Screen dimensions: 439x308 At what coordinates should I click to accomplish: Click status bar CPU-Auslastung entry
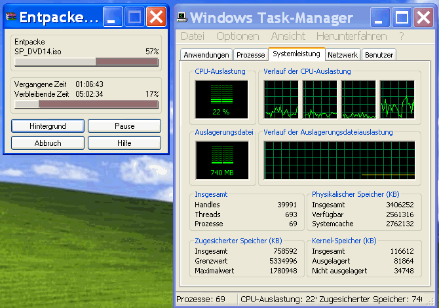(278, 299)
